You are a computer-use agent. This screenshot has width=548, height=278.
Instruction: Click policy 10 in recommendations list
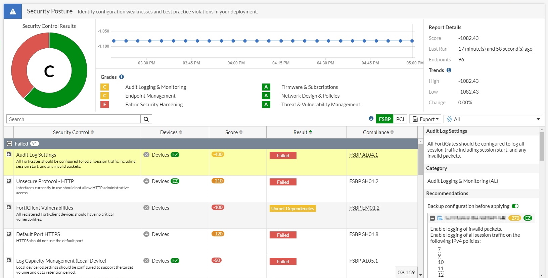(441, 262)
